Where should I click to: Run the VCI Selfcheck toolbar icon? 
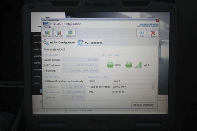[70, 33]
